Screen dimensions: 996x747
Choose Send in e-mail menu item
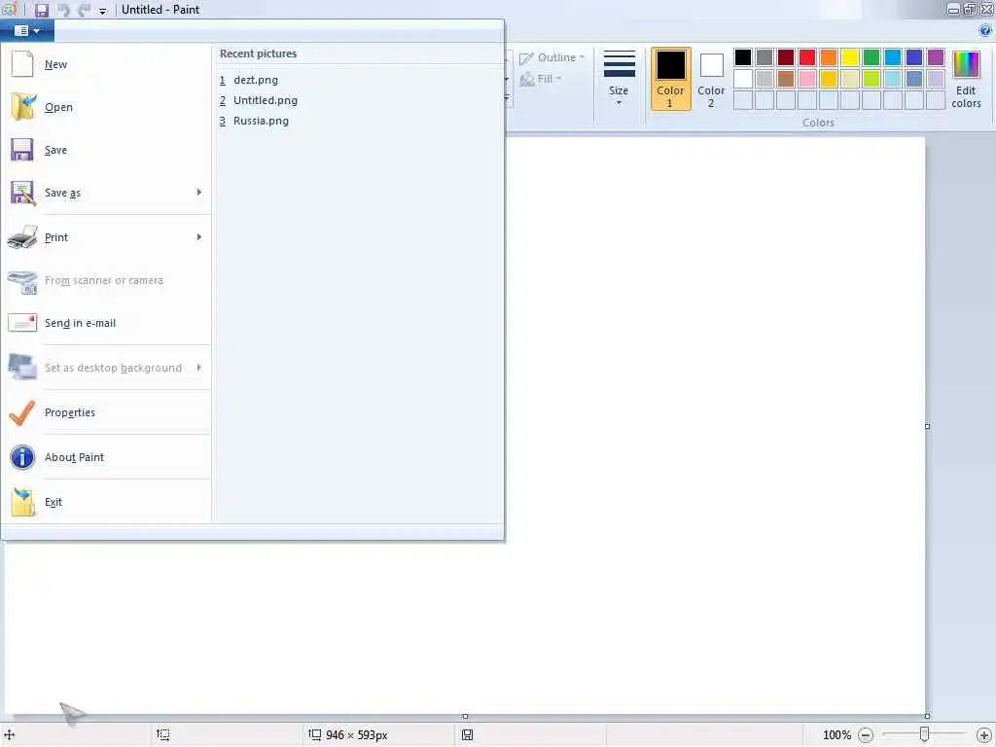(106, 323)
